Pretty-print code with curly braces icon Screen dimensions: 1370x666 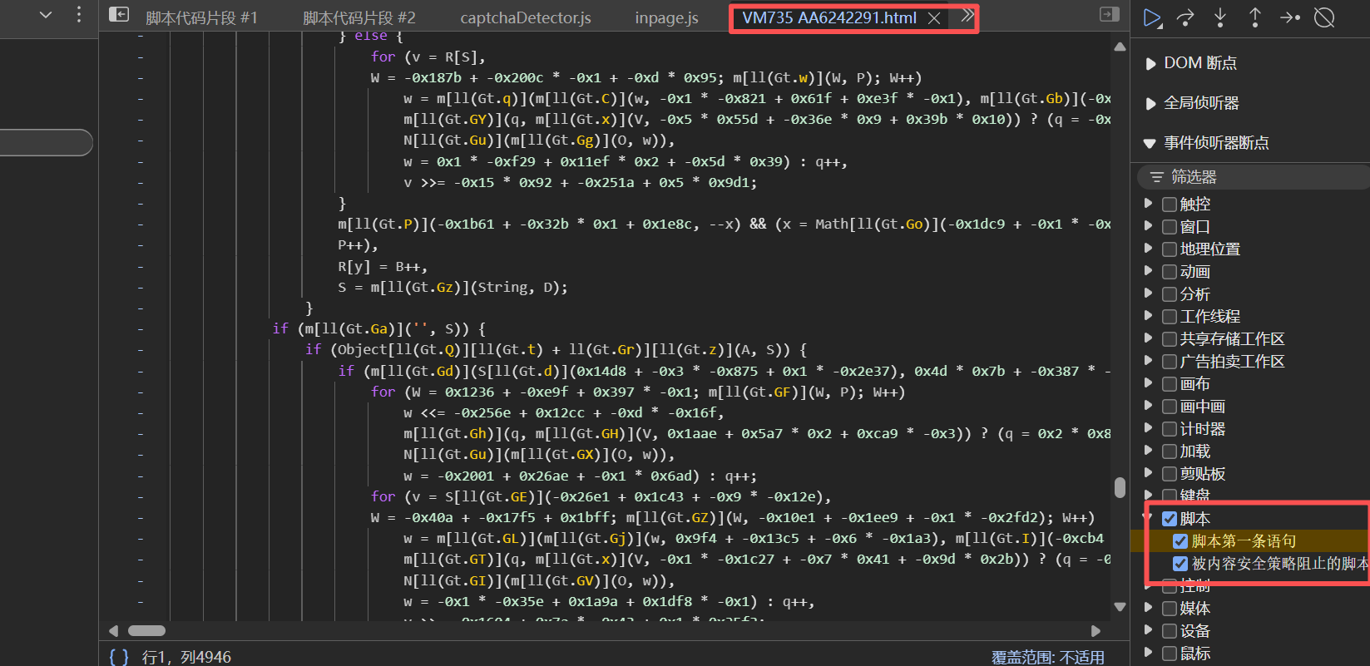(x=119, y=657)
